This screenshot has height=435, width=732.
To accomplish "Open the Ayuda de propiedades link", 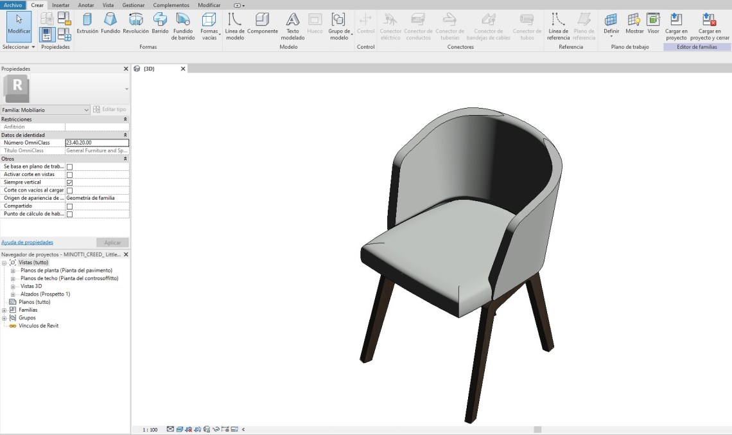I will (27, 242).
